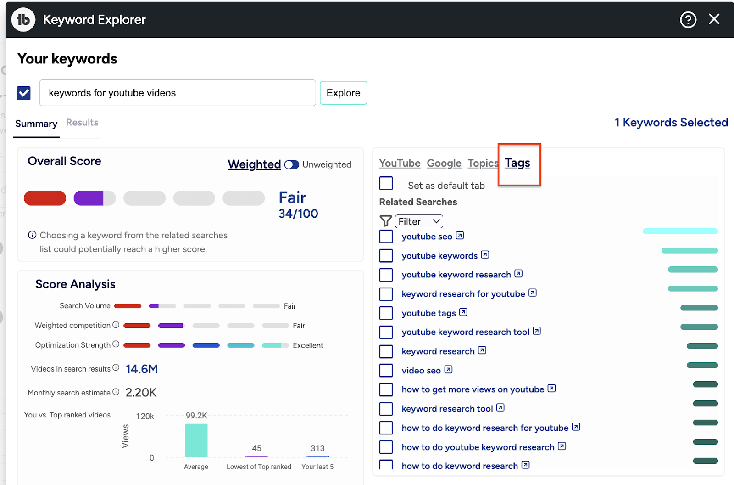Open the help question mark icon

688,20
